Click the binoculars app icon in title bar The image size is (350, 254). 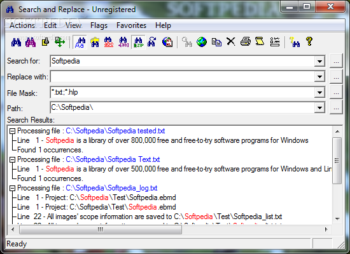point(10,10)
